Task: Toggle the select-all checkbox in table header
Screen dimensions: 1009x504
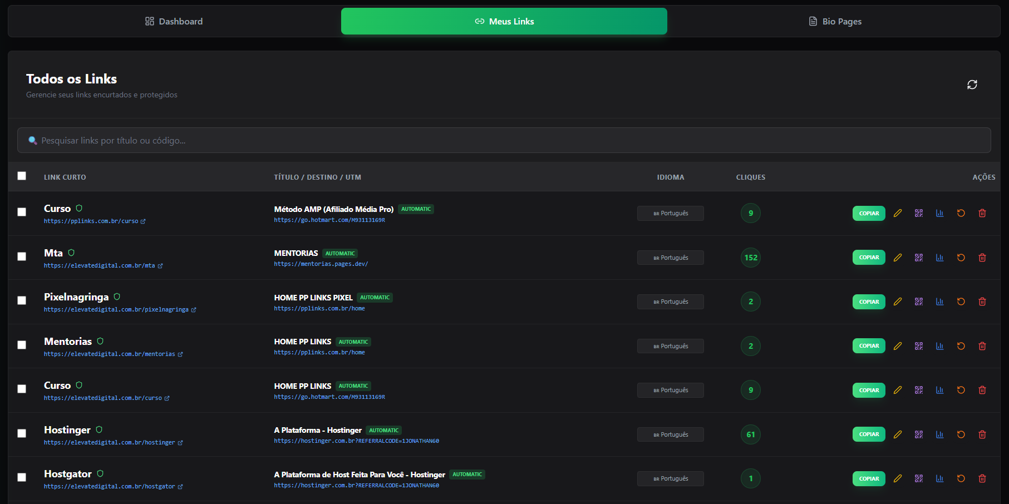Action: click(22, 176)
